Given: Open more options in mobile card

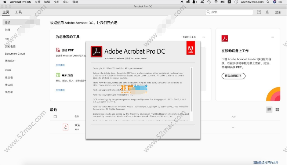Looking at the screenshot, I should coord(273,37).
